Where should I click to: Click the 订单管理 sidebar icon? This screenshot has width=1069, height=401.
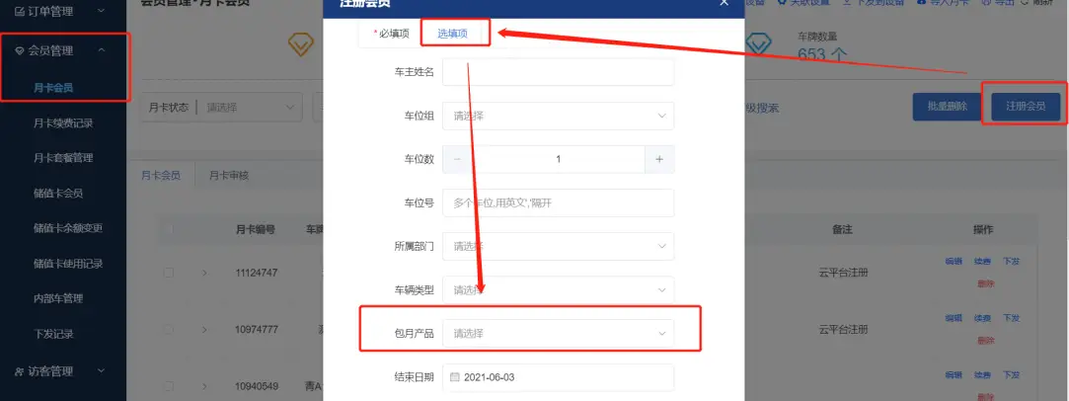[x=19, y=11]
